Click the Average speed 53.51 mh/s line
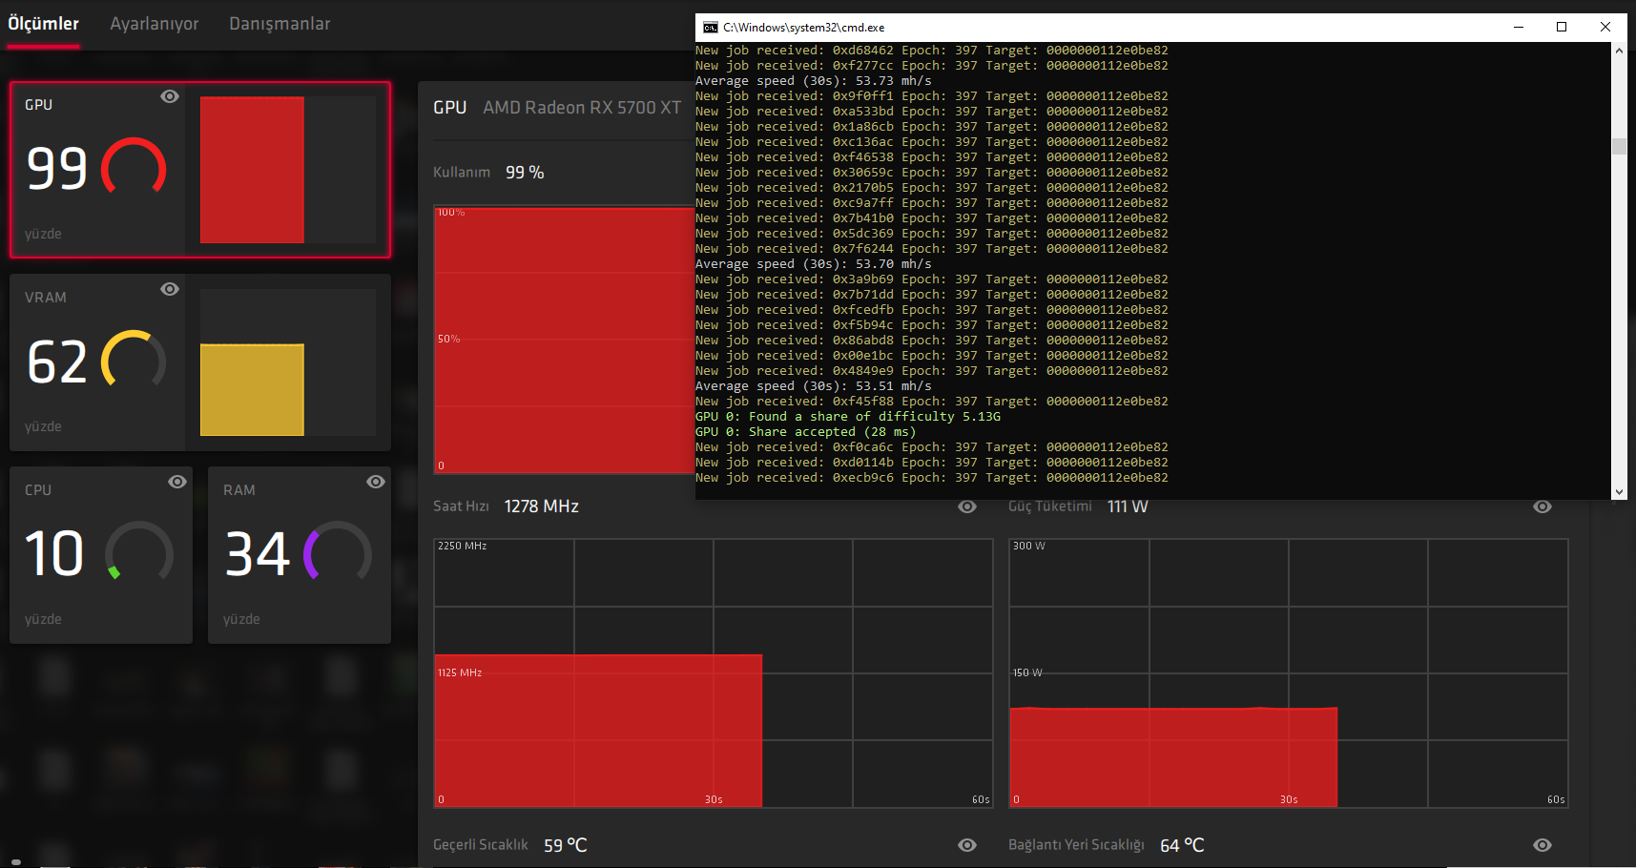The height and width of the screenshot is (868, 1636). [814, 386]
